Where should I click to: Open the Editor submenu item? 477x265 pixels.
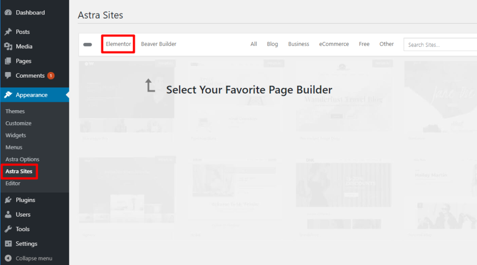[13, 183]
